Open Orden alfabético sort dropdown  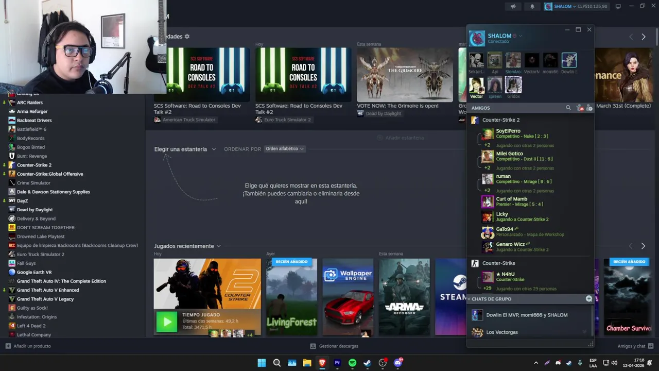[285, 149]
